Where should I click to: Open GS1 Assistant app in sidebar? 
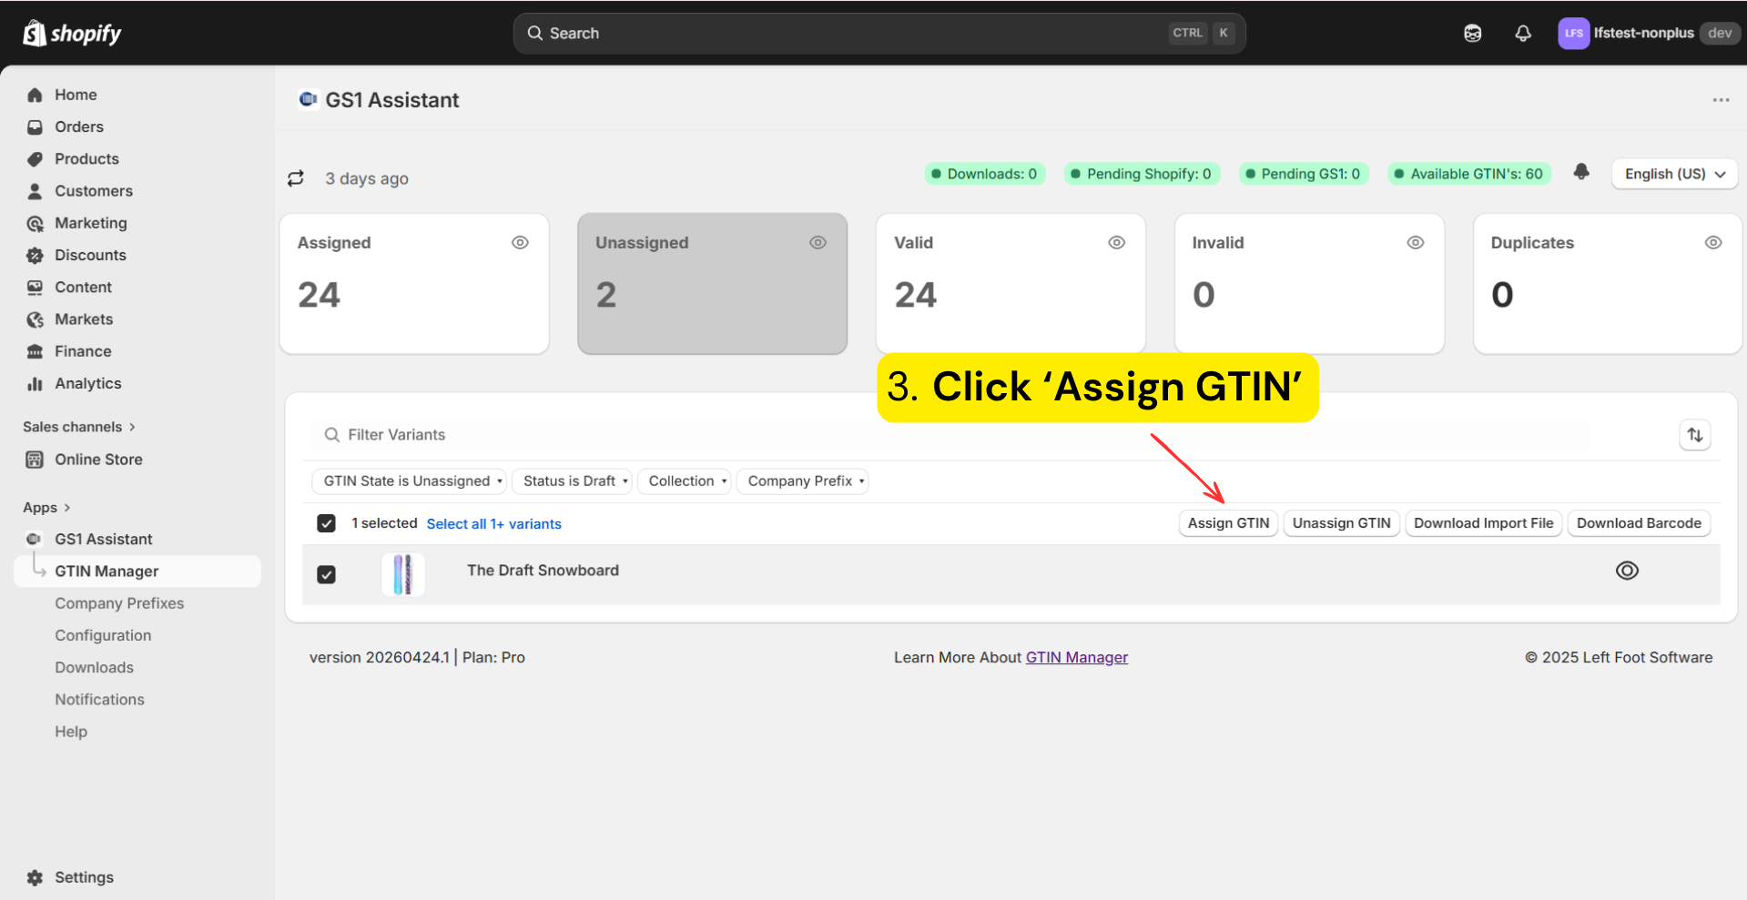coord(103,539)
